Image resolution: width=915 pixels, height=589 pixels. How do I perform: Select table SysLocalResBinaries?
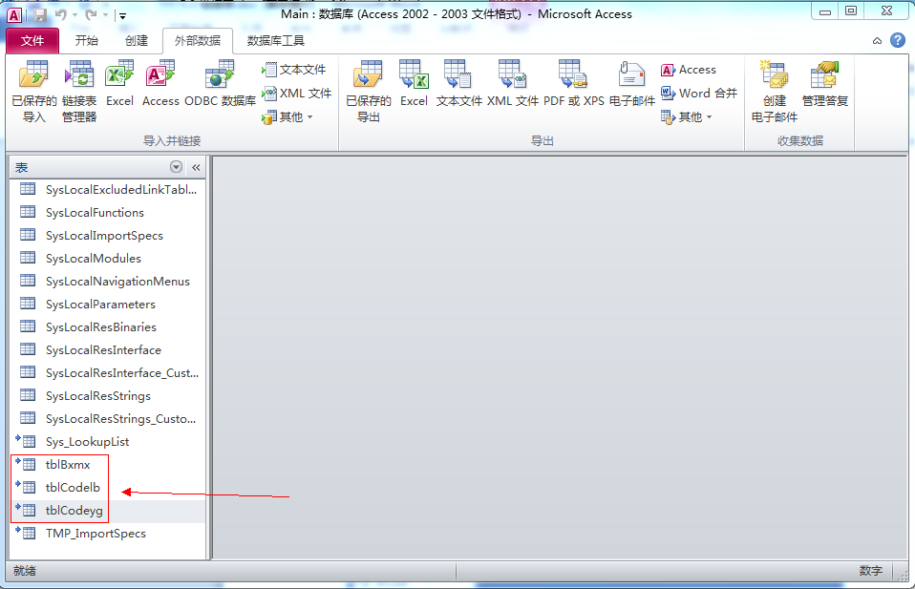[108, 327]
